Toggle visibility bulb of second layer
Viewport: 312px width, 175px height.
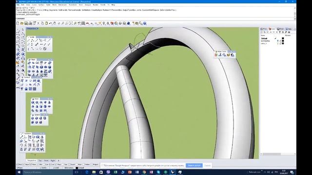pos(278,41)
